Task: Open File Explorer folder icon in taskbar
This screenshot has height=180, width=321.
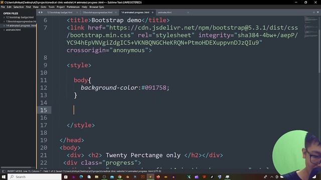Action: click(x=97, y=176)
